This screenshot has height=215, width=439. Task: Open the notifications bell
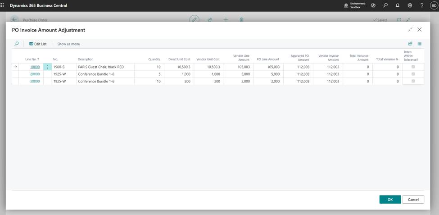click(398, 5)
